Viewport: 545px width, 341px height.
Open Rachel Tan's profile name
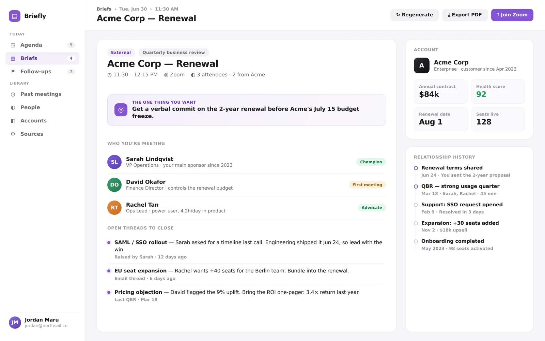click(142, 205)
